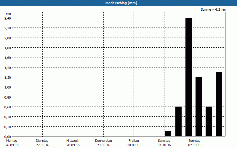The width and height of the screenshot is (237, 148).
Task: Select the Sonntag 02.10.16 axis label
Action: point(195,143)
